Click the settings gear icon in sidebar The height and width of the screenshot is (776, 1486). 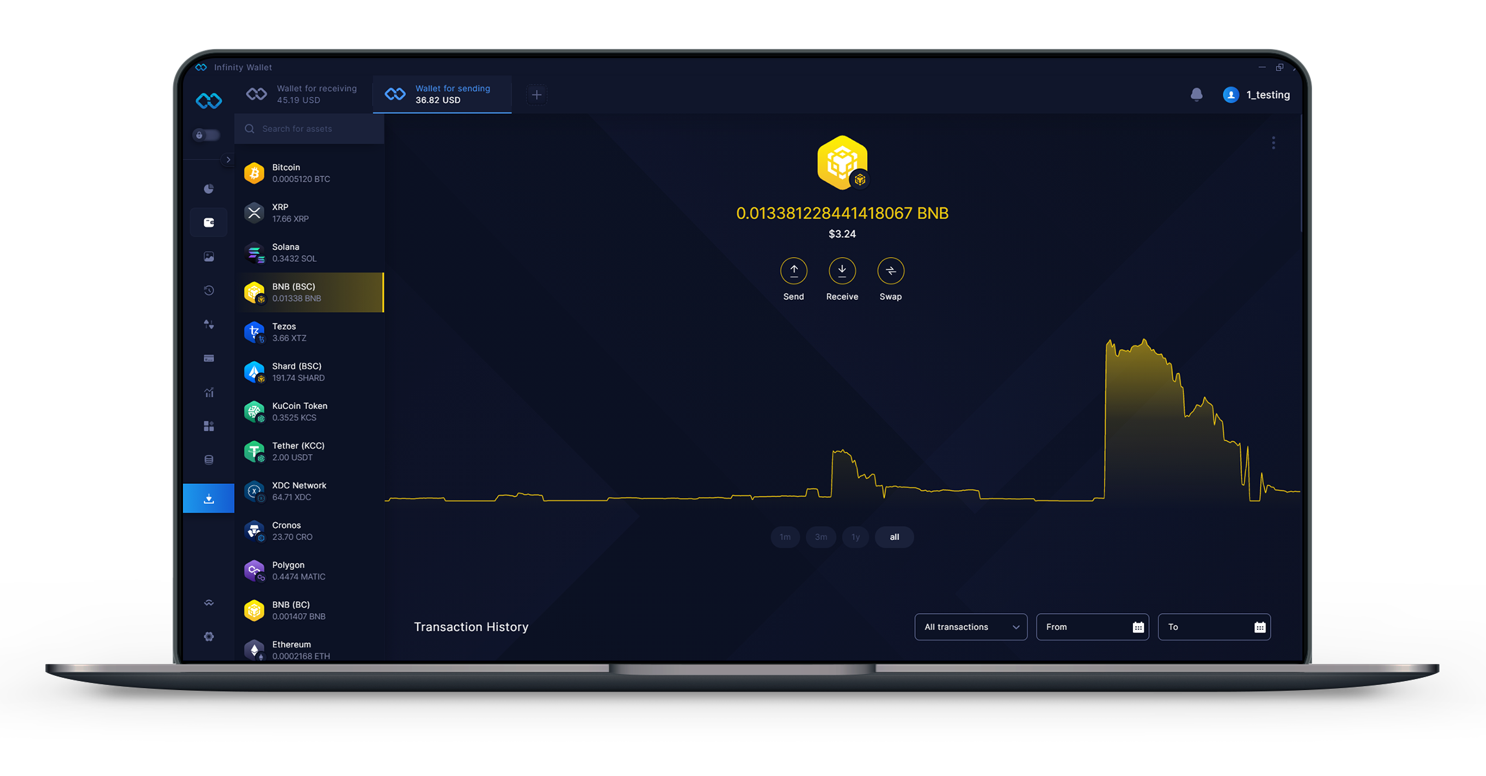208,636
